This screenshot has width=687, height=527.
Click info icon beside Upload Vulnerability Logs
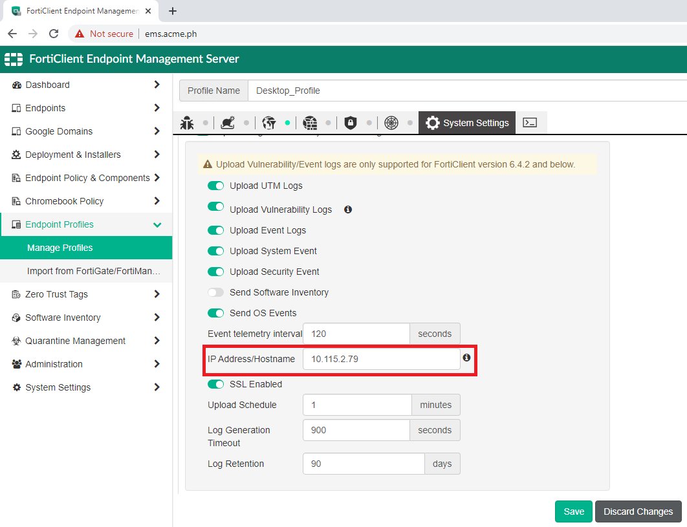click(x=348, y=210)
